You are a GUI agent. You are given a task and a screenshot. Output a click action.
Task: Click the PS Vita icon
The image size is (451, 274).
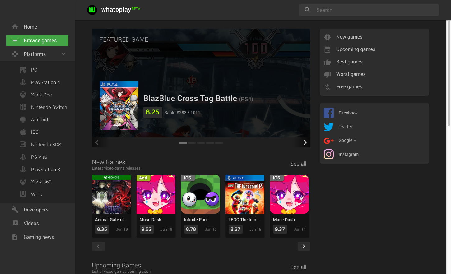(x=23, y=157)
